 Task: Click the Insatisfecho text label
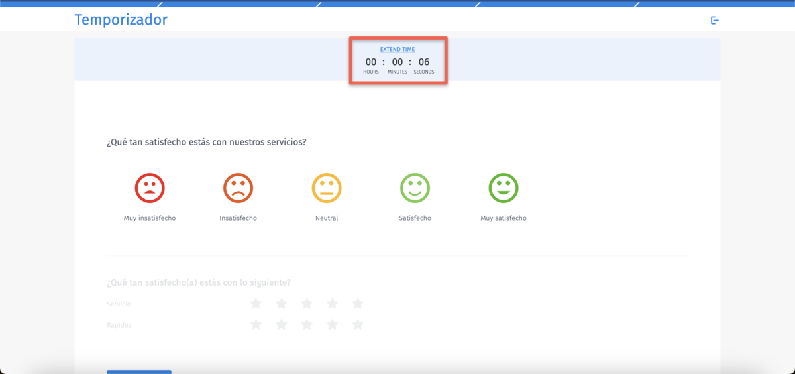click(x=238, y=218)
